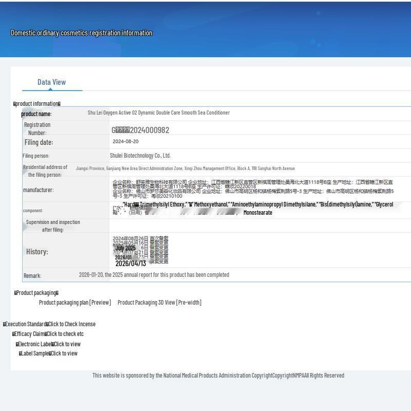Screen dimensions: 411x411
Task: Select the Jiangxi Province address text
Action: coord(185,169)
